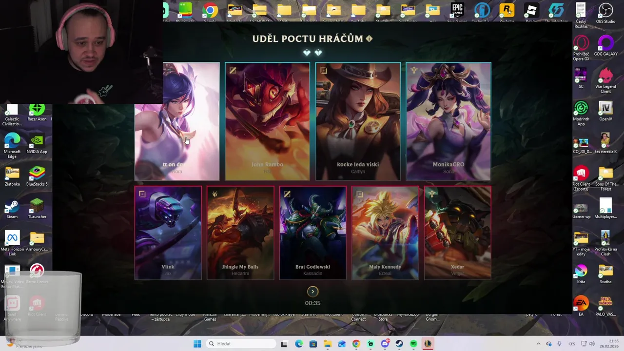Expand the hidden system tray icons
This screenshot has width=624, height=351.
coord(538,344)
